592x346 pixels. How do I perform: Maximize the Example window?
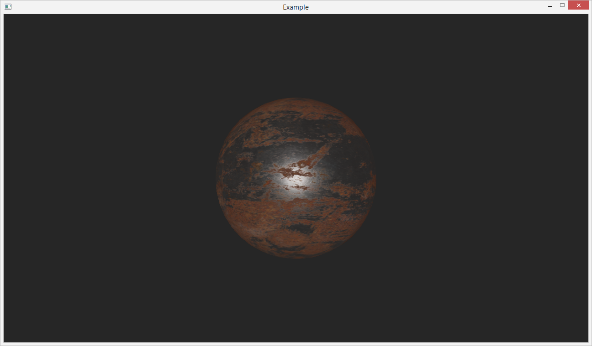[562, 5]
